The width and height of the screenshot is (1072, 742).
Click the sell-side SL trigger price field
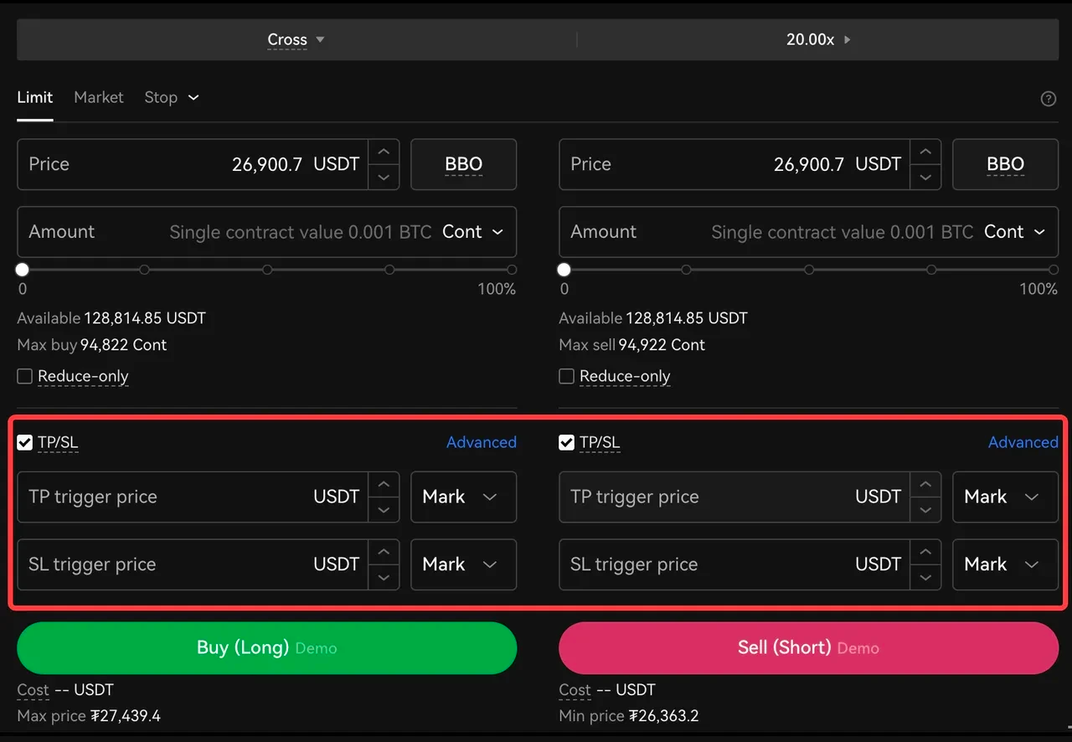tap(703, 564)
